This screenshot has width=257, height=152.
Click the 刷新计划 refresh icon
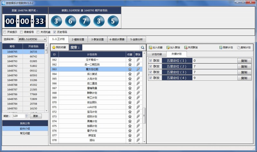tap(221, 48)
